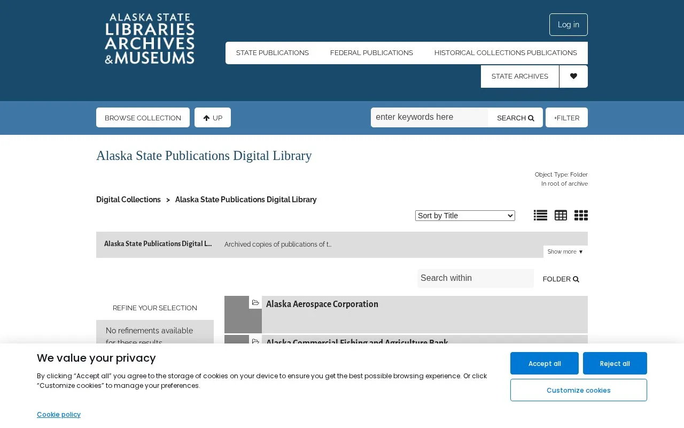Screen dimensions: 684x428
Task: Switch to list view layout
Action: [x=540, y=215]
